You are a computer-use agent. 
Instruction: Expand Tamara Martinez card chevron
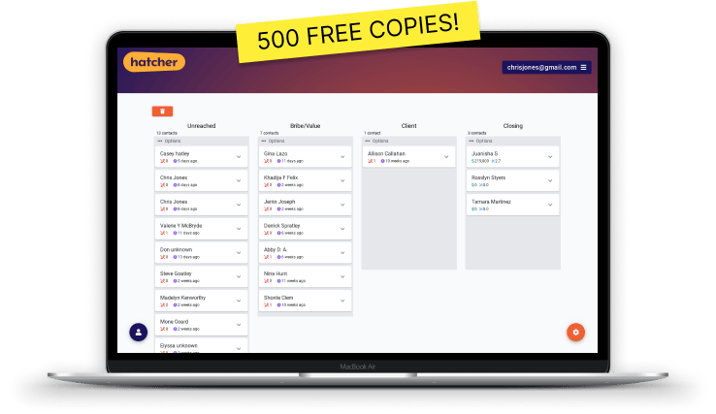[x=550, y=205]
